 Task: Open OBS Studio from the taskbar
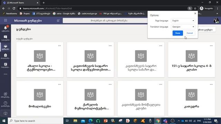pos(173,121)
